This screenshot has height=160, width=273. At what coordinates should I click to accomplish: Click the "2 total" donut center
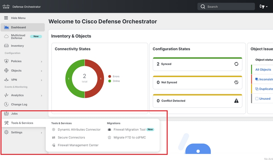pyautogui.click(x=85, y=78)
